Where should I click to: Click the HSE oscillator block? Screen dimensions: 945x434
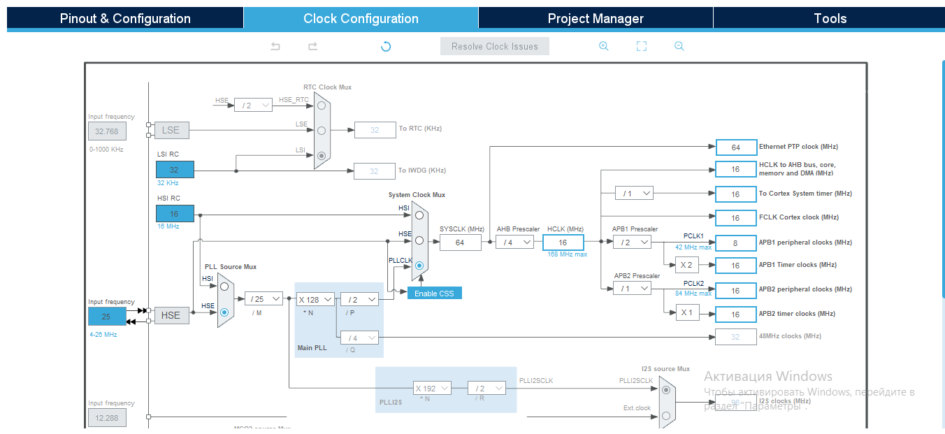pos(171,315)
